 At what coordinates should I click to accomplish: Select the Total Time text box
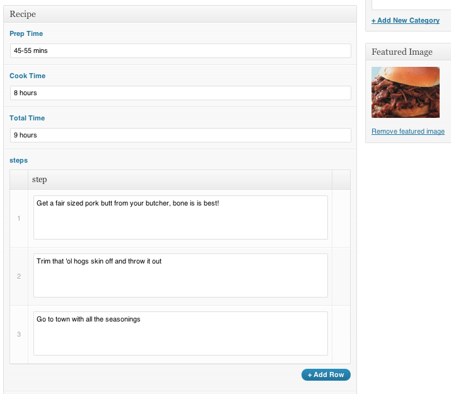point(180,136)
